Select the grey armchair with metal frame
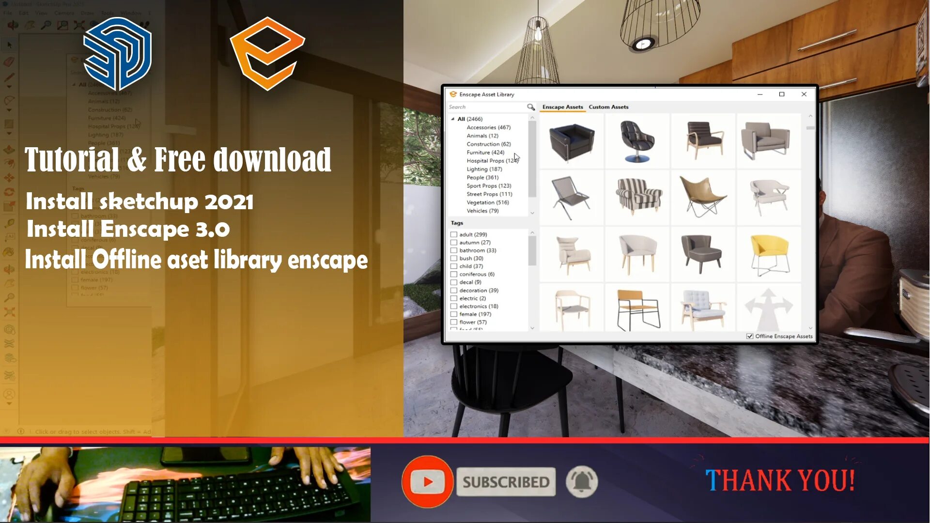The image size is (930, 523). click(769, 141)
